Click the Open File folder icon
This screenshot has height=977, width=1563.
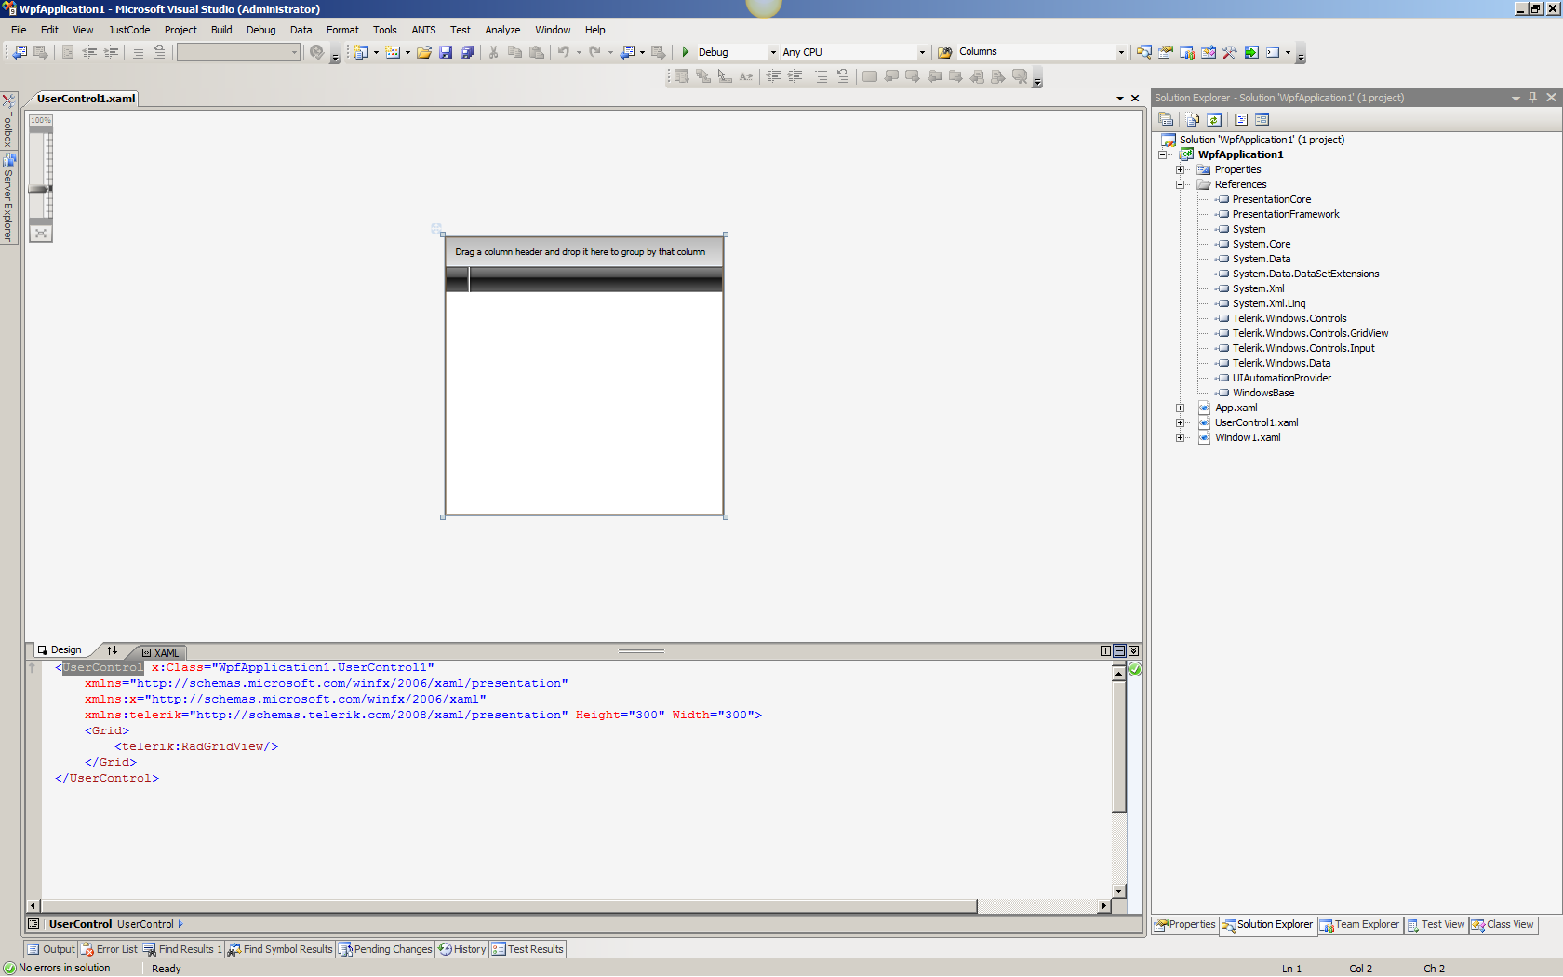click(x=424, y=52)
